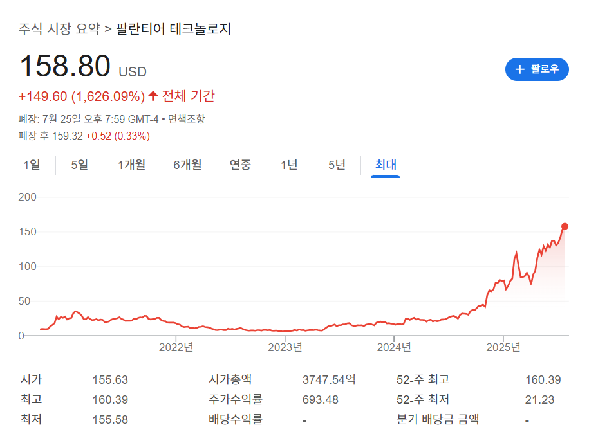Click the 52-주 최저 value 21.23
The height and width of the screenshot is (441, 598).
539,399
